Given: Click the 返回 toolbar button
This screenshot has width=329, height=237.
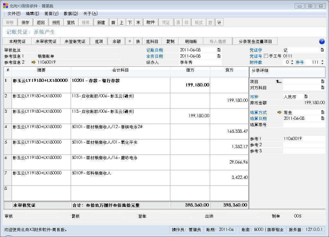Looking at the screenshot, I should coord(41,22).
